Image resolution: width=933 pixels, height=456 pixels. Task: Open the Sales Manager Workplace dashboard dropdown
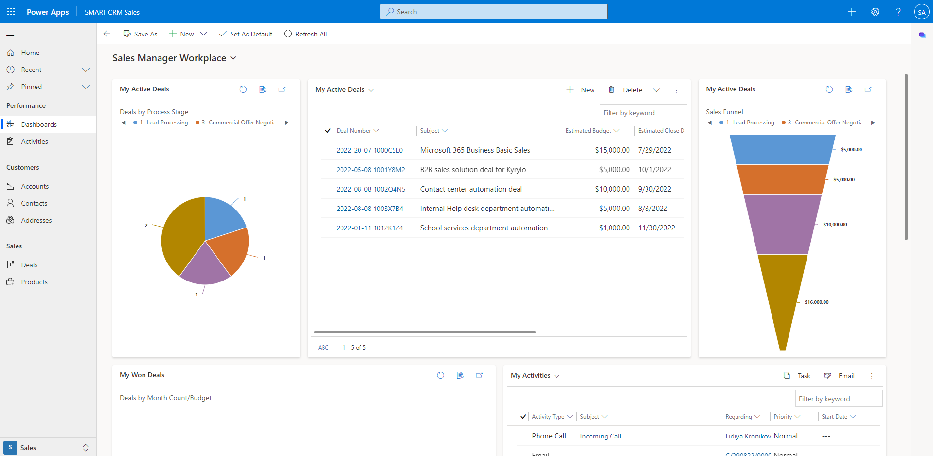pos(233,58)
